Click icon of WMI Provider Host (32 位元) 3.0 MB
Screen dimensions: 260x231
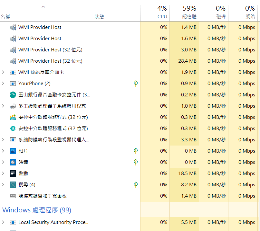click(x=13, y=50)
